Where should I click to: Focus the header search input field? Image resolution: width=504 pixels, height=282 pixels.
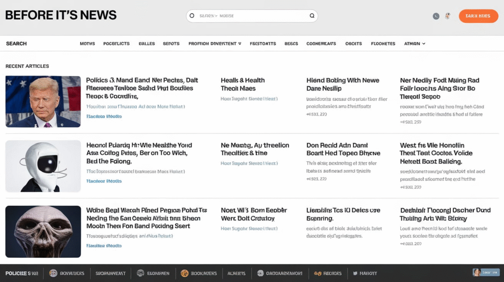[x=252, y=16]
